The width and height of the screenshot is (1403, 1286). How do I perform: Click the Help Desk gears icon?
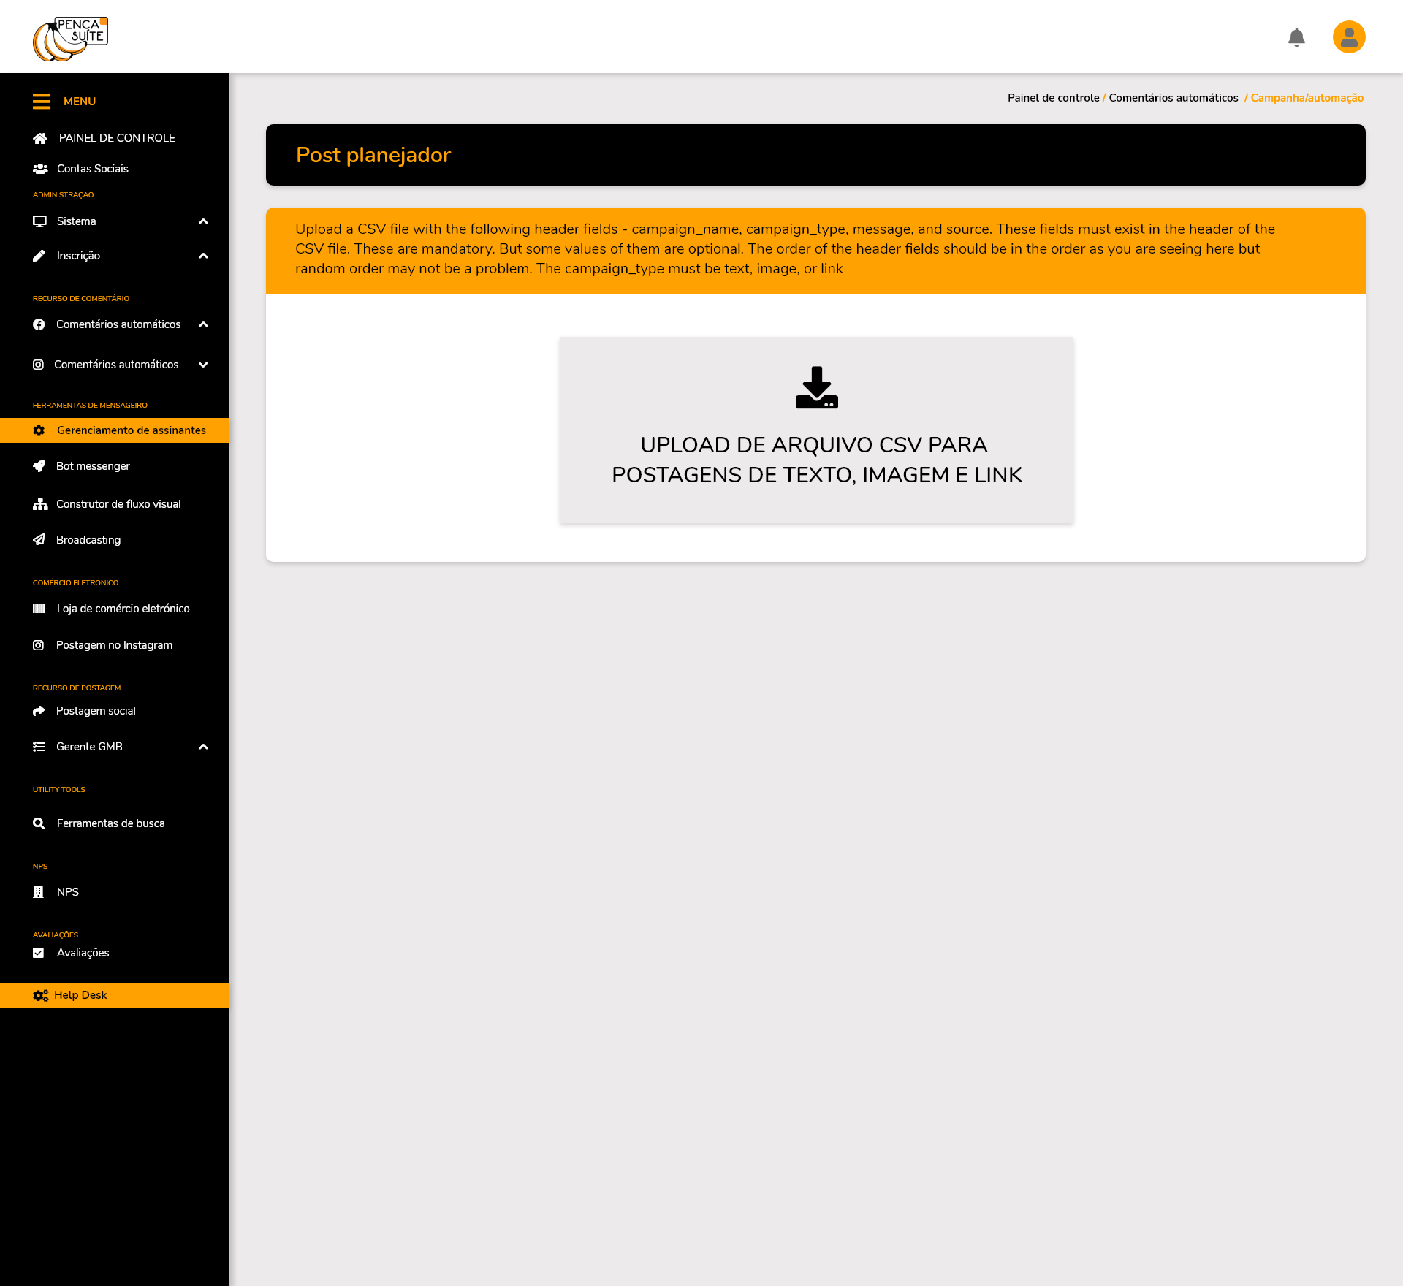pyautogui.click(x=40, y=995)
